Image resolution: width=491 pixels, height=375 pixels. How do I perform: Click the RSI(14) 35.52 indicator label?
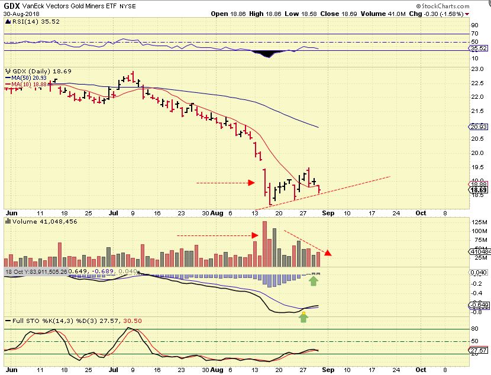point(36,22)
